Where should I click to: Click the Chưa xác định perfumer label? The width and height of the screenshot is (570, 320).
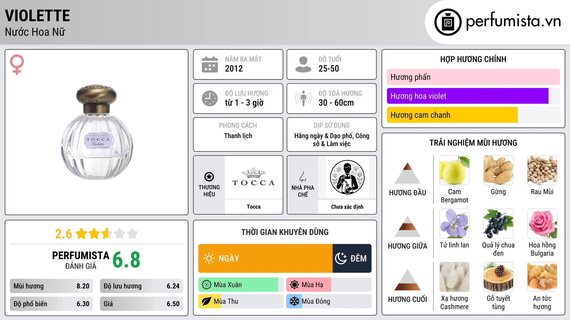(x=347, y=207)
